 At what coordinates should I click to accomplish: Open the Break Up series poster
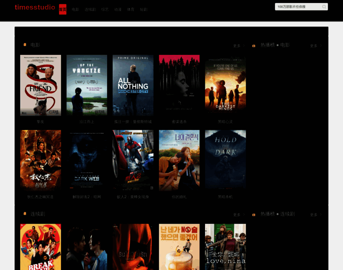[41, 247]
